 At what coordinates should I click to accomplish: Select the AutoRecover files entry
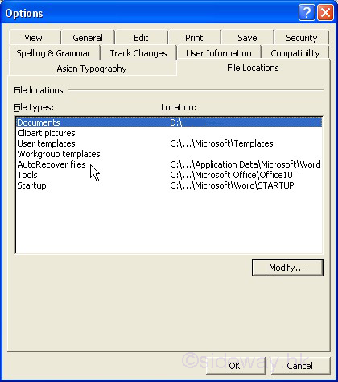point(169,164)
